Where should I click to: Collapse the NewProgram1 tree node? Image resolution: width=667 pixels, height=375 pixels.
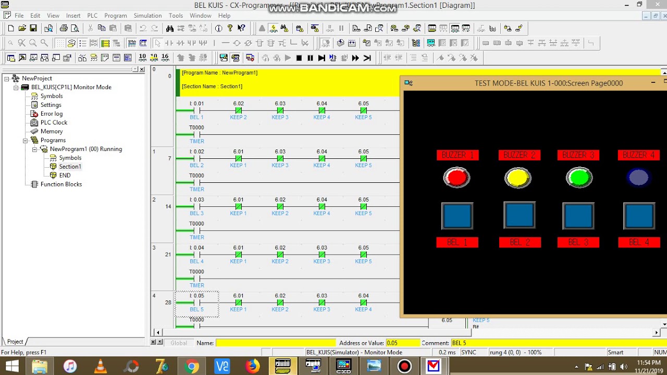(34, 149)
